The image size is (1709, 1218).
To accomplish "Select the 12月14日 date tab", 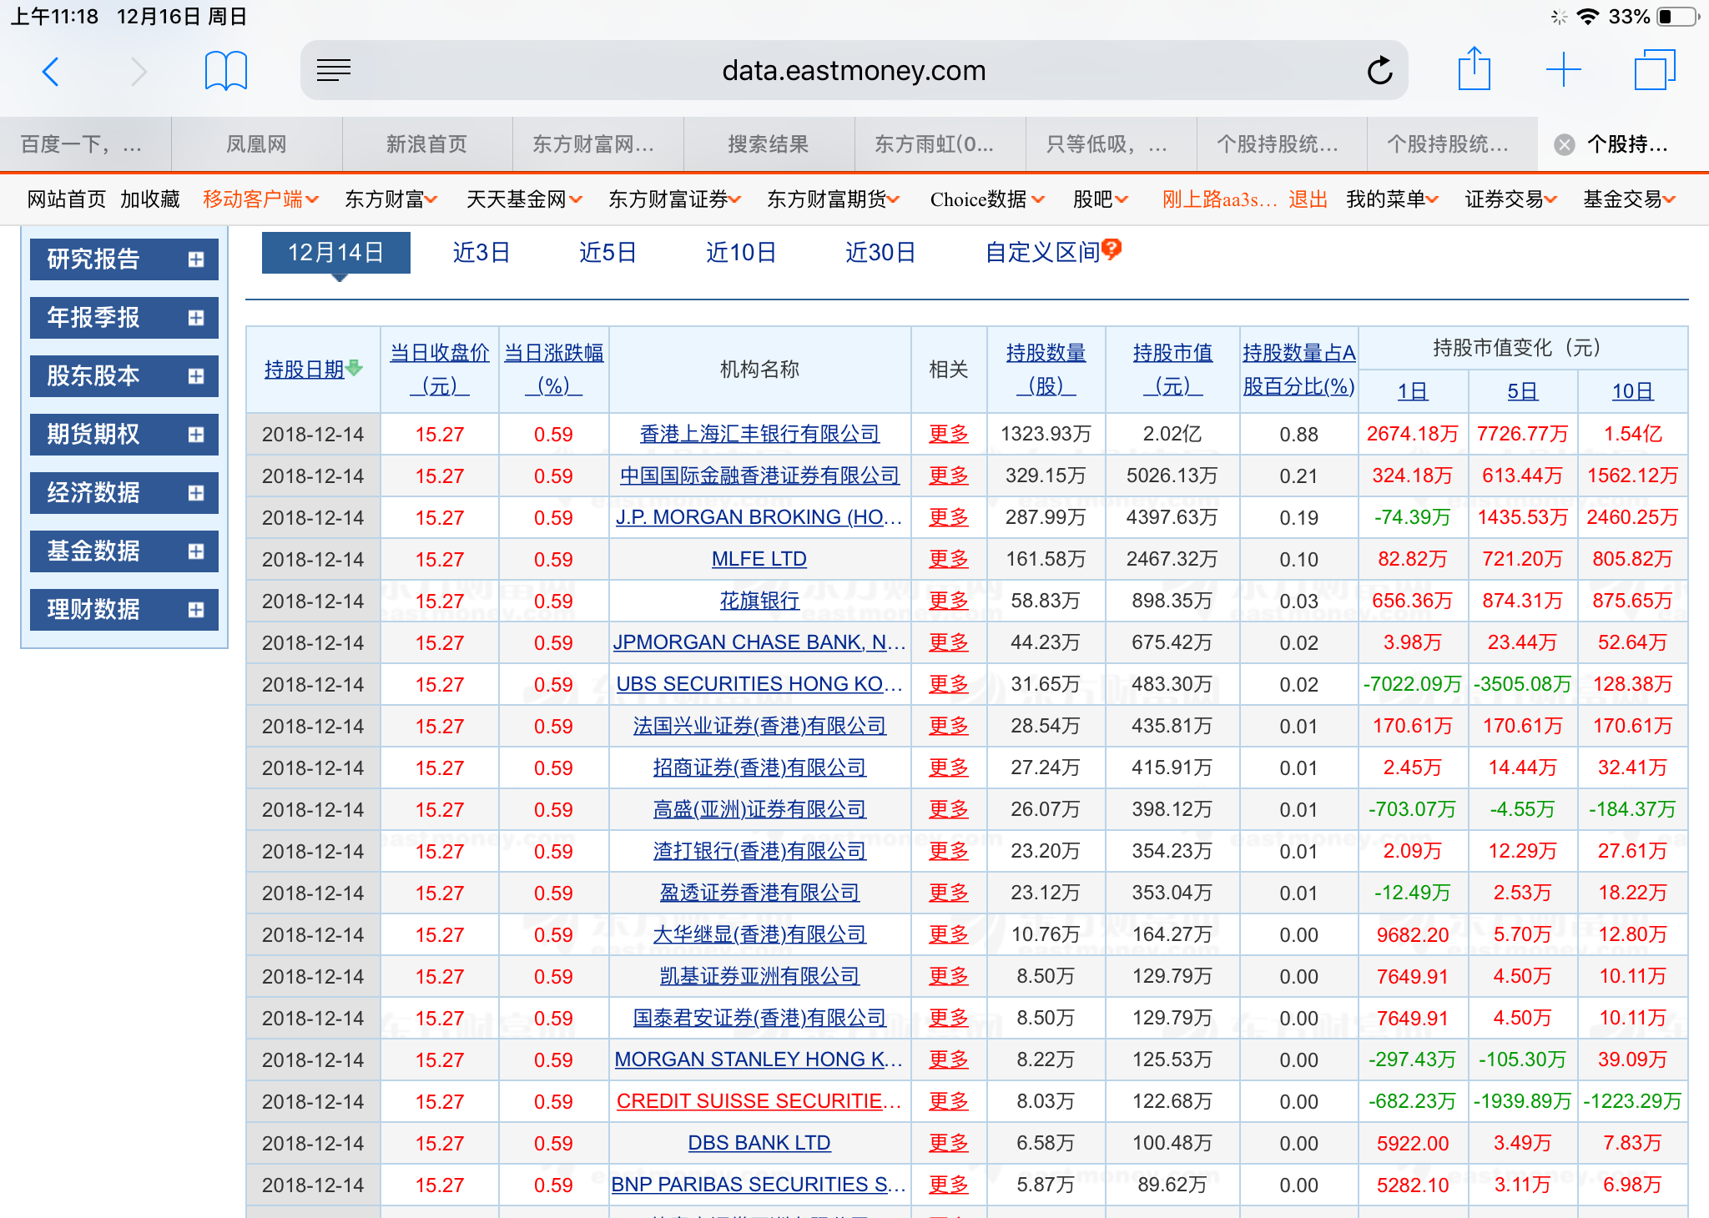I will tap(336, 253).
